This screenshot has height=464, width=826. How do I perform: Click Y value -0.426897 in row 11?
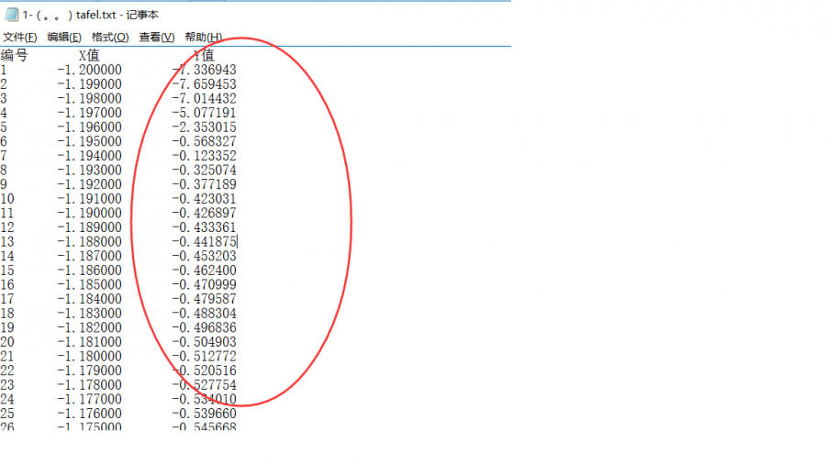(x=205, y=213)
